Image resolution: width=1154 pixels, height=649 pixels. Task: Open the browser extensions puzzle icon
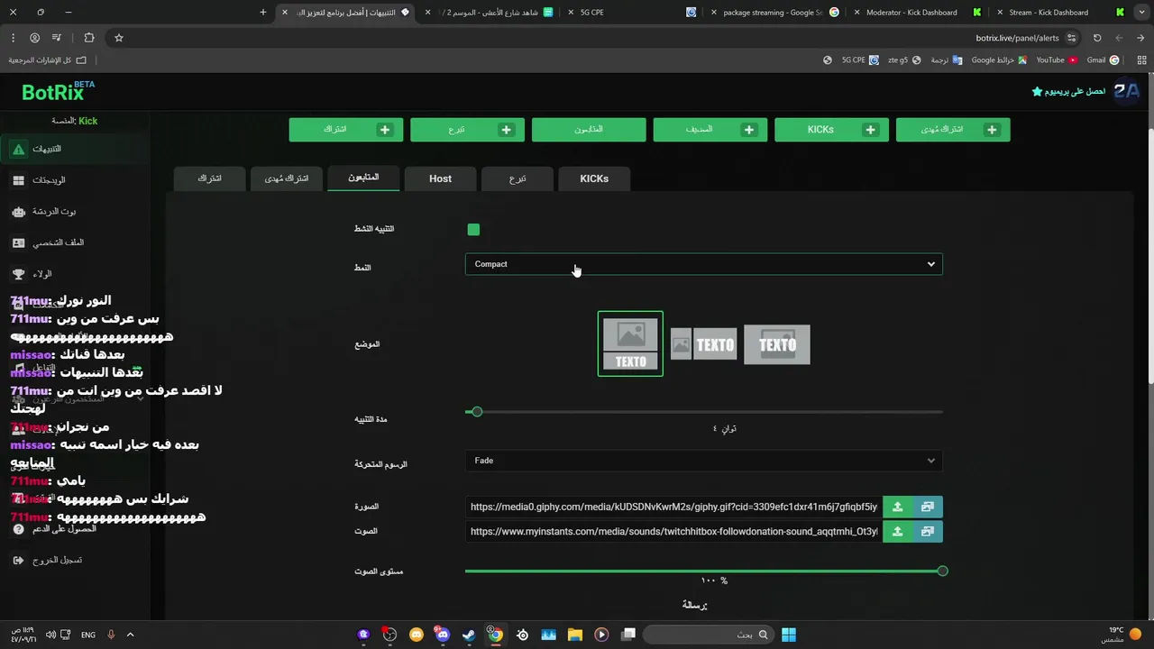tap(88, 38)
